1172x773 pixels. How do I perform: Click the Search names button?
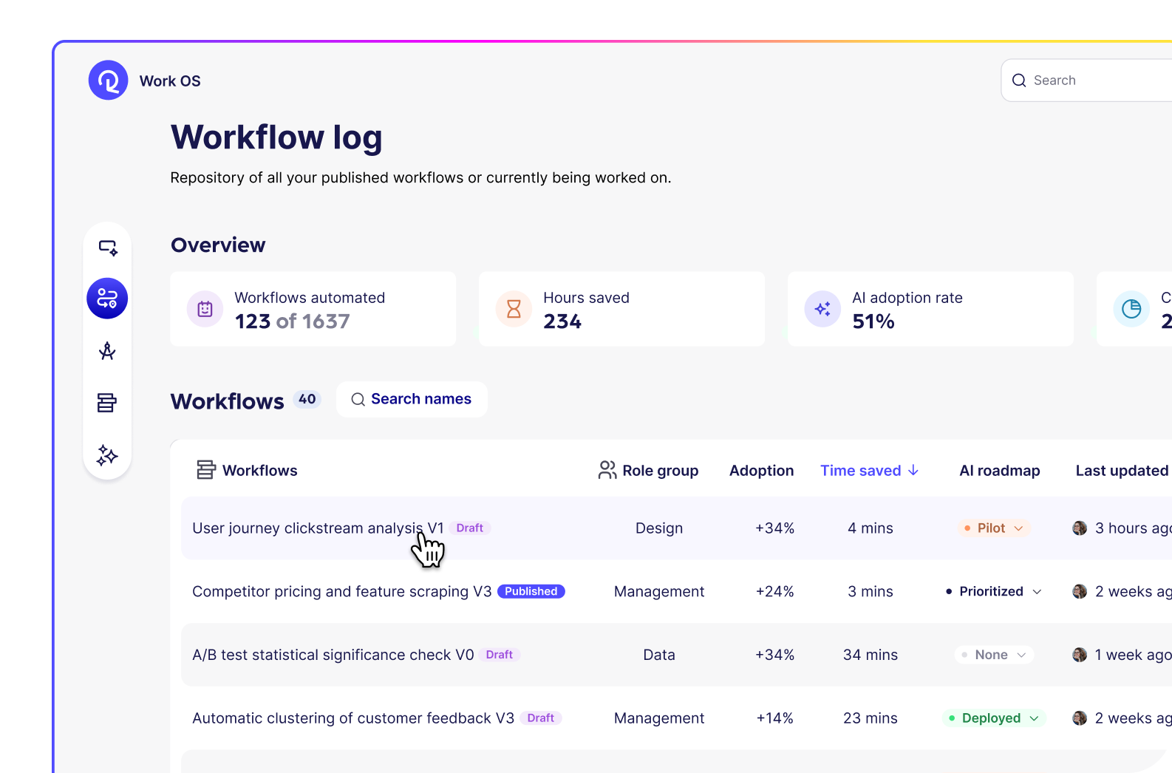[412, 399]
